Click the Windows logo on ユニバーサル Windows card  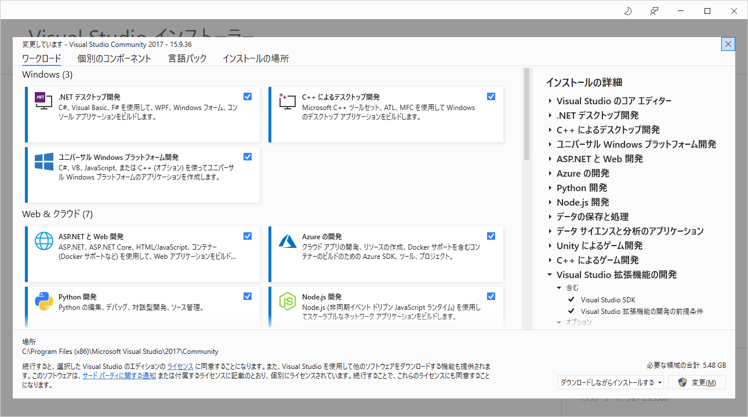(x=43, y=162)
